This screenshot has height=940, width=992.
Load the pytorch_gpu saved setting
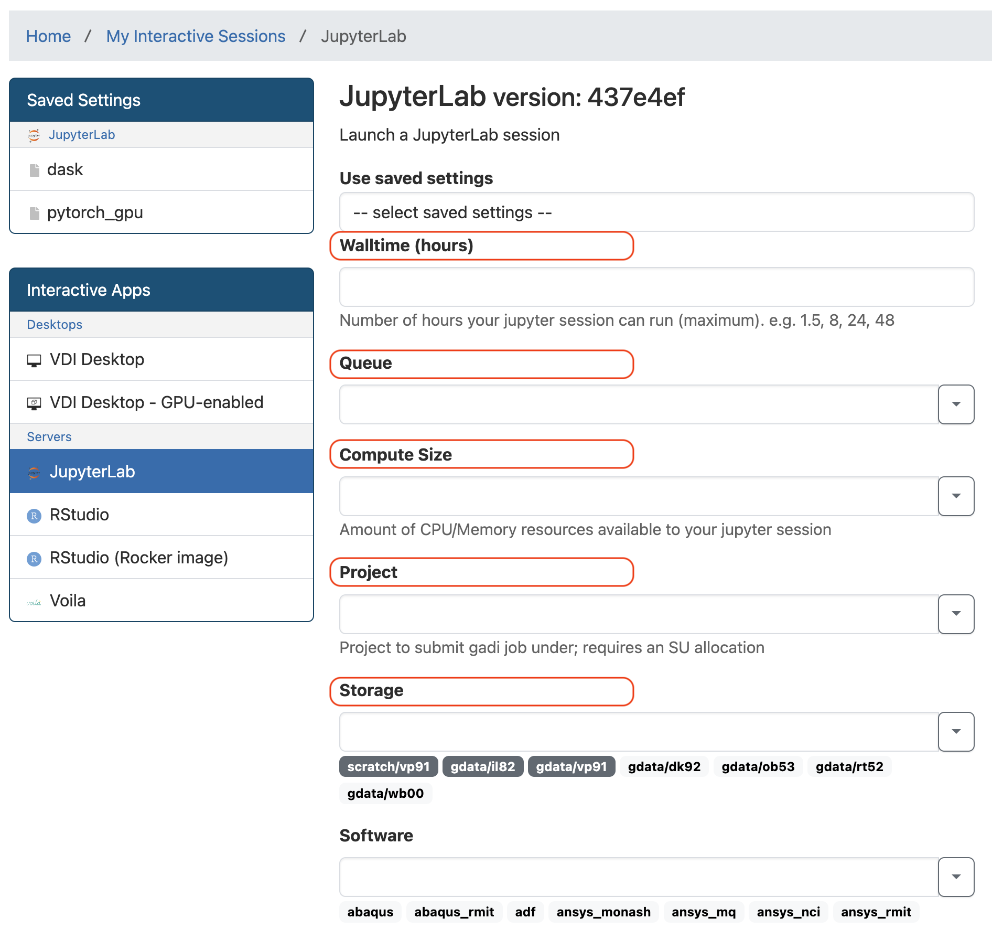[161, 212]
